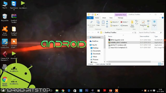This screenshot has height=93, width=166.
Task: Go up one folder level with arrow
Action: click(98, 33)
